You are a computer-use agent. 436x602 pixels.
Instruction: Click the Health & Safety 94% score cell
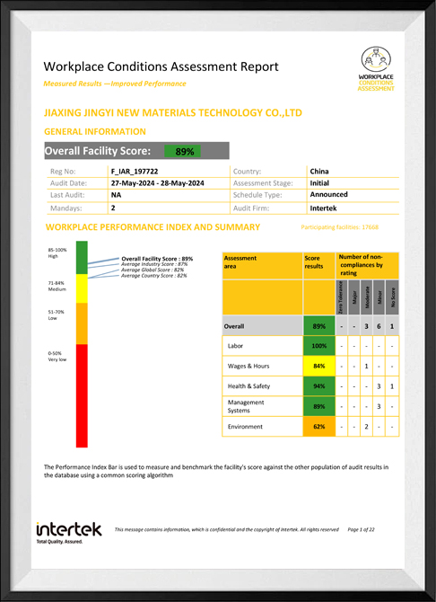pyautogui.click(x=319, y=386)
